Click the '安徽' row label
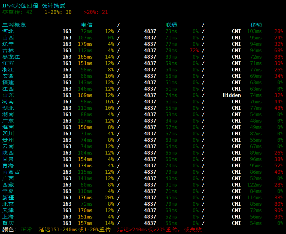 click(8, 76)
